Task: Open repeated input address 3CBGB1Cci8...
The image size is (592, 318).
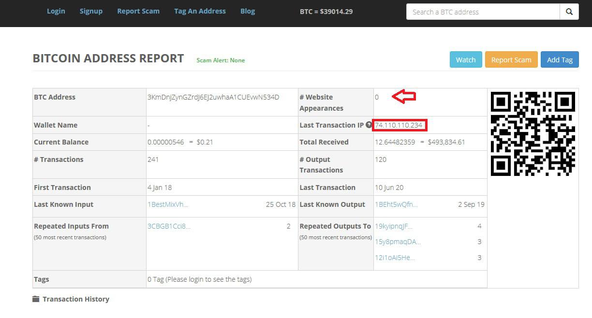Action: pos(169,226)
